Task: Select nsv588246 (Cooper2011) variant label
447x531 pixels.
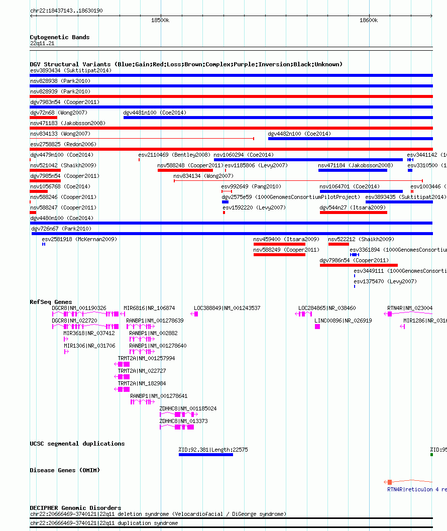Action: [63, 197]
